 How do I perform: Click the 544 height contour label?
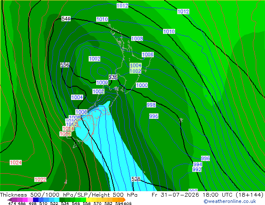pyautogui.click(x=66, y=18)
